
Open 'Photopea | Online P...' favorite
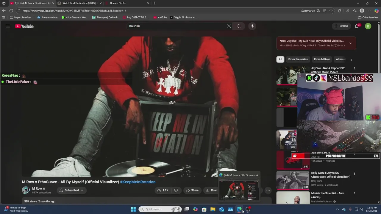(106, 17)
